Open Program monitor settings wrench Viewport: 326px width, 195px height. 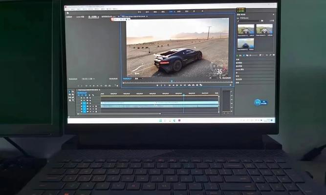click(x=220, y=78)
